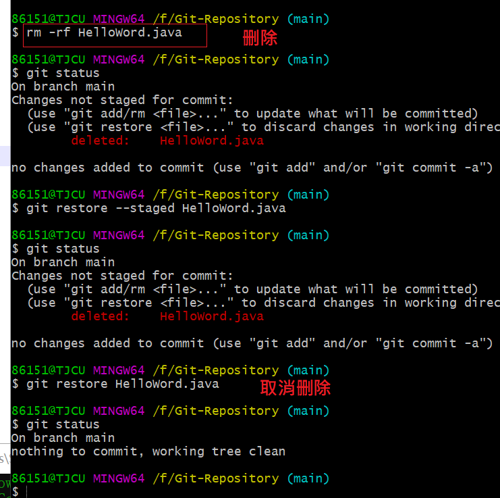The height and width of the screenshot is (498, 500).
Task: Click /f/Git-Repository path in the bottom prompt line
Action: pos(215,478)
